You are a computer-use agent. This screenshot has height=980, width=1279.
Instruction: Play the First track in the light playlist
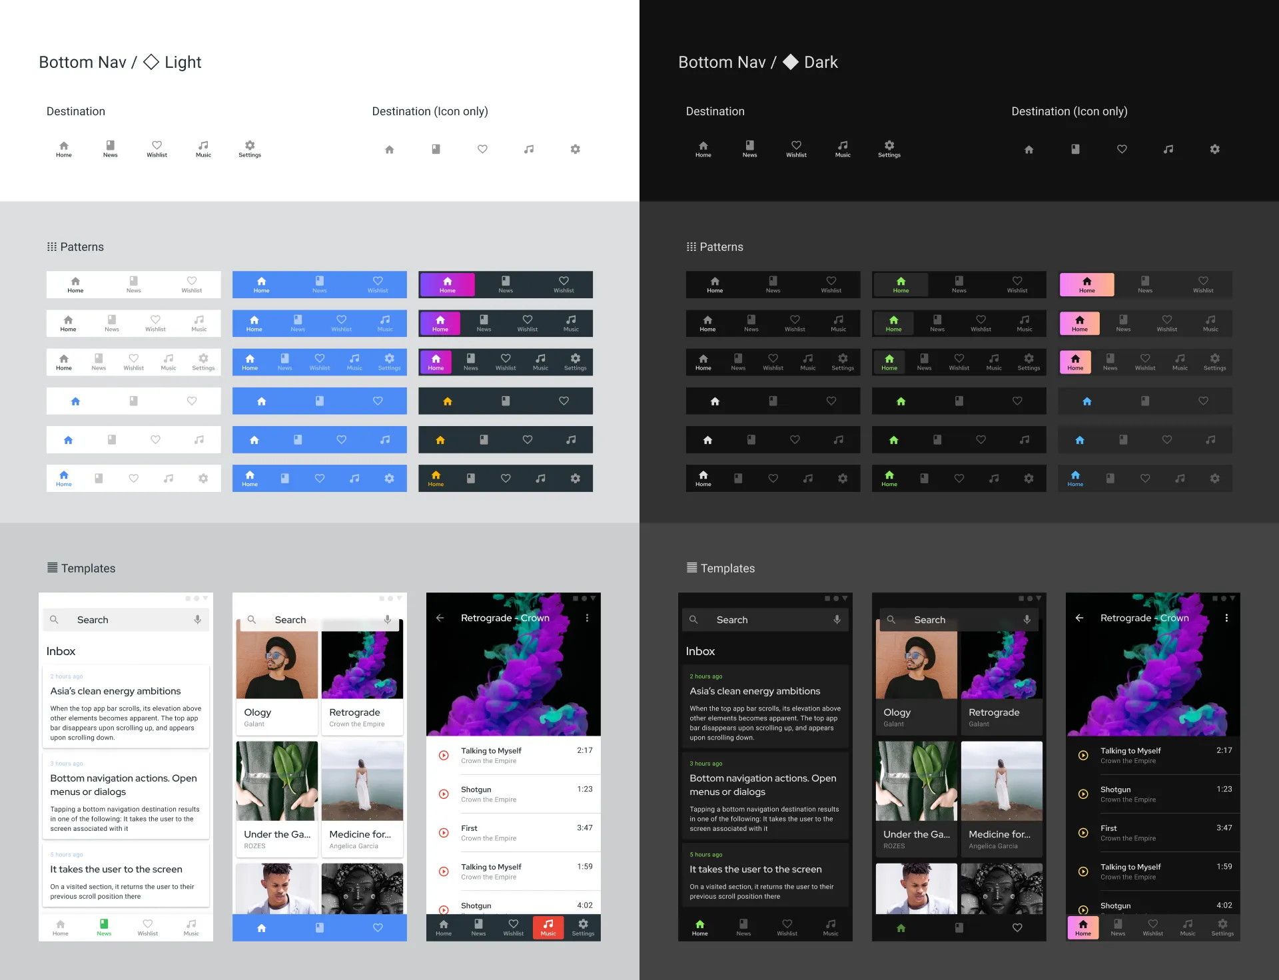point(444,833)
